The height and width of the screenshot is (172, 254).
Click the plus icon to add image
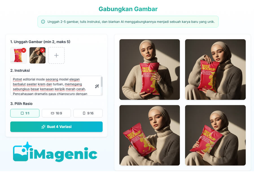tap(56, 55)
